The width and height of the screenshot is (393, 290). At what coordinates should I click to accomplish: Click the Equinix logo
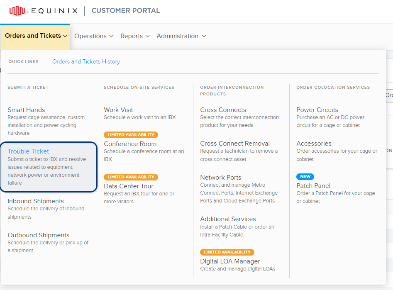click(43, 11)
